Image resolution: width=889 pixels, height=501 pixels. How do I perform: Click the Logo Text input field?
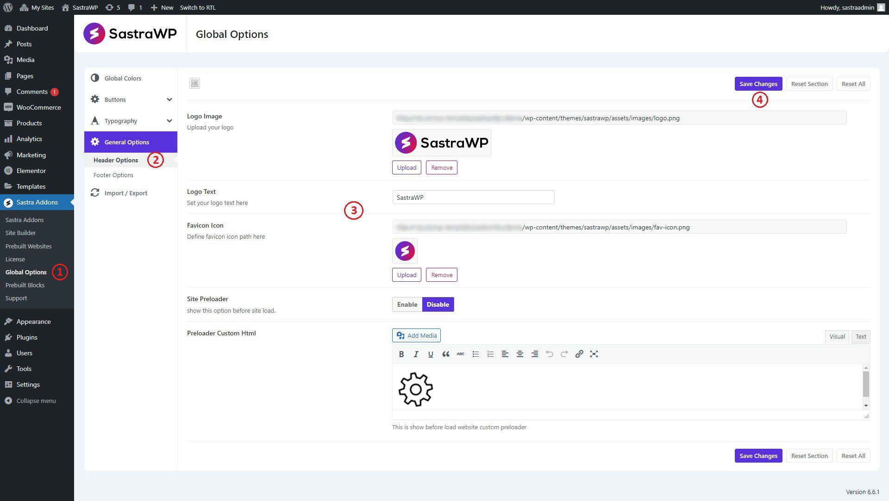click(473, 197)
